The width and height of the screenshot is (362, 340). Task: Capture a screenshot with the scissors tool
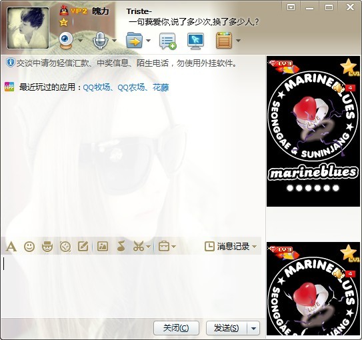tap(139, 246)
